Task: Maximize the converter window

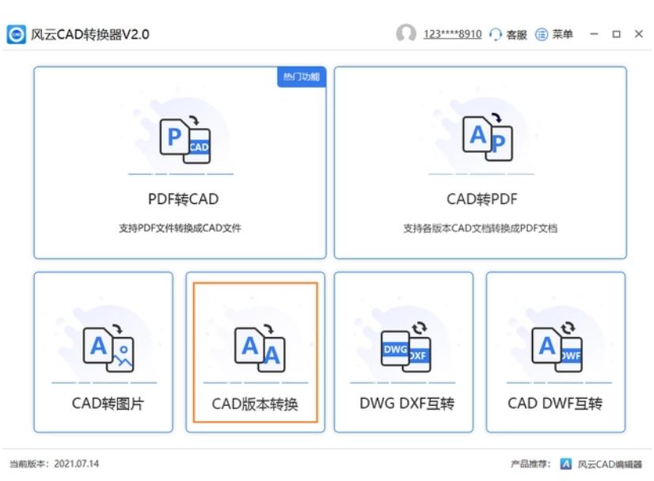Action: point(616,34)
